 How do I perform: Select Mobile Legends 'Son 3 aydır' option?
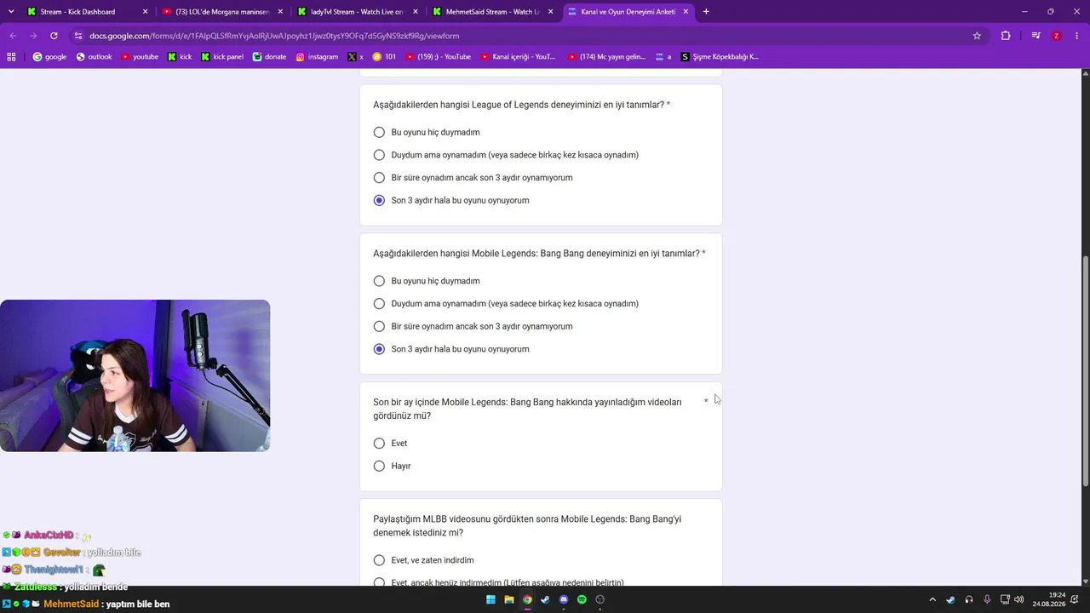coord(379,349)
